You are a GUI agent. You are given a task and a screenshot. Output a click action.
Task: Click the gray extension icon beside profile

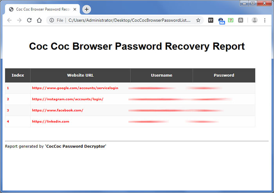(240, 20)
